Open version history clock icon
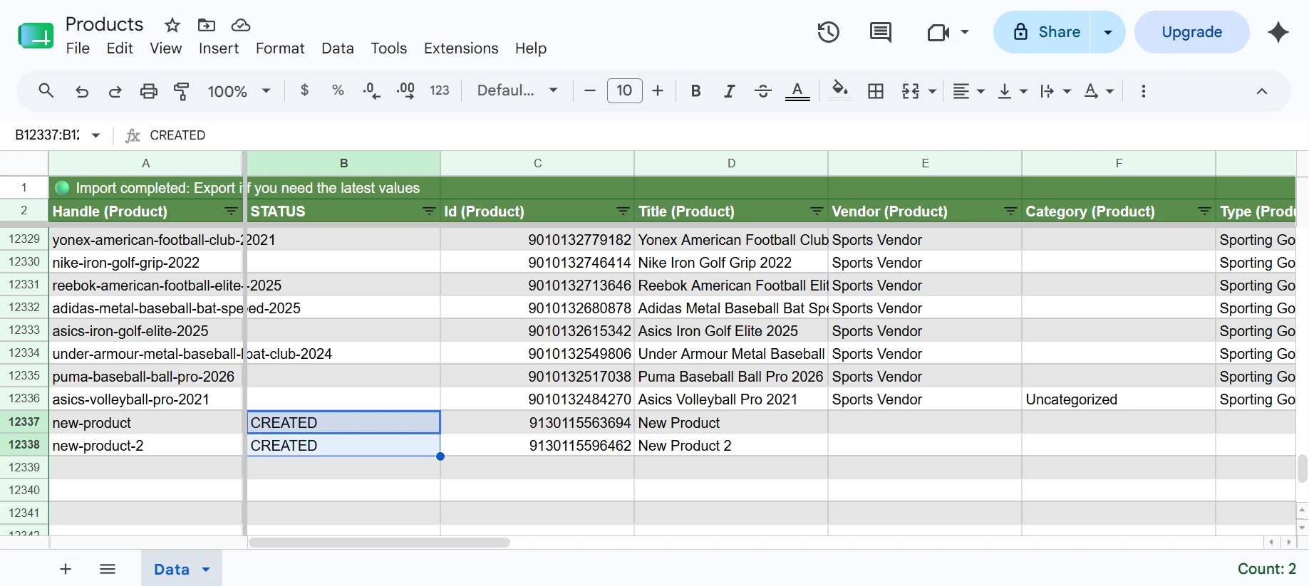The image size is (1309, 586). coord(828,32)
